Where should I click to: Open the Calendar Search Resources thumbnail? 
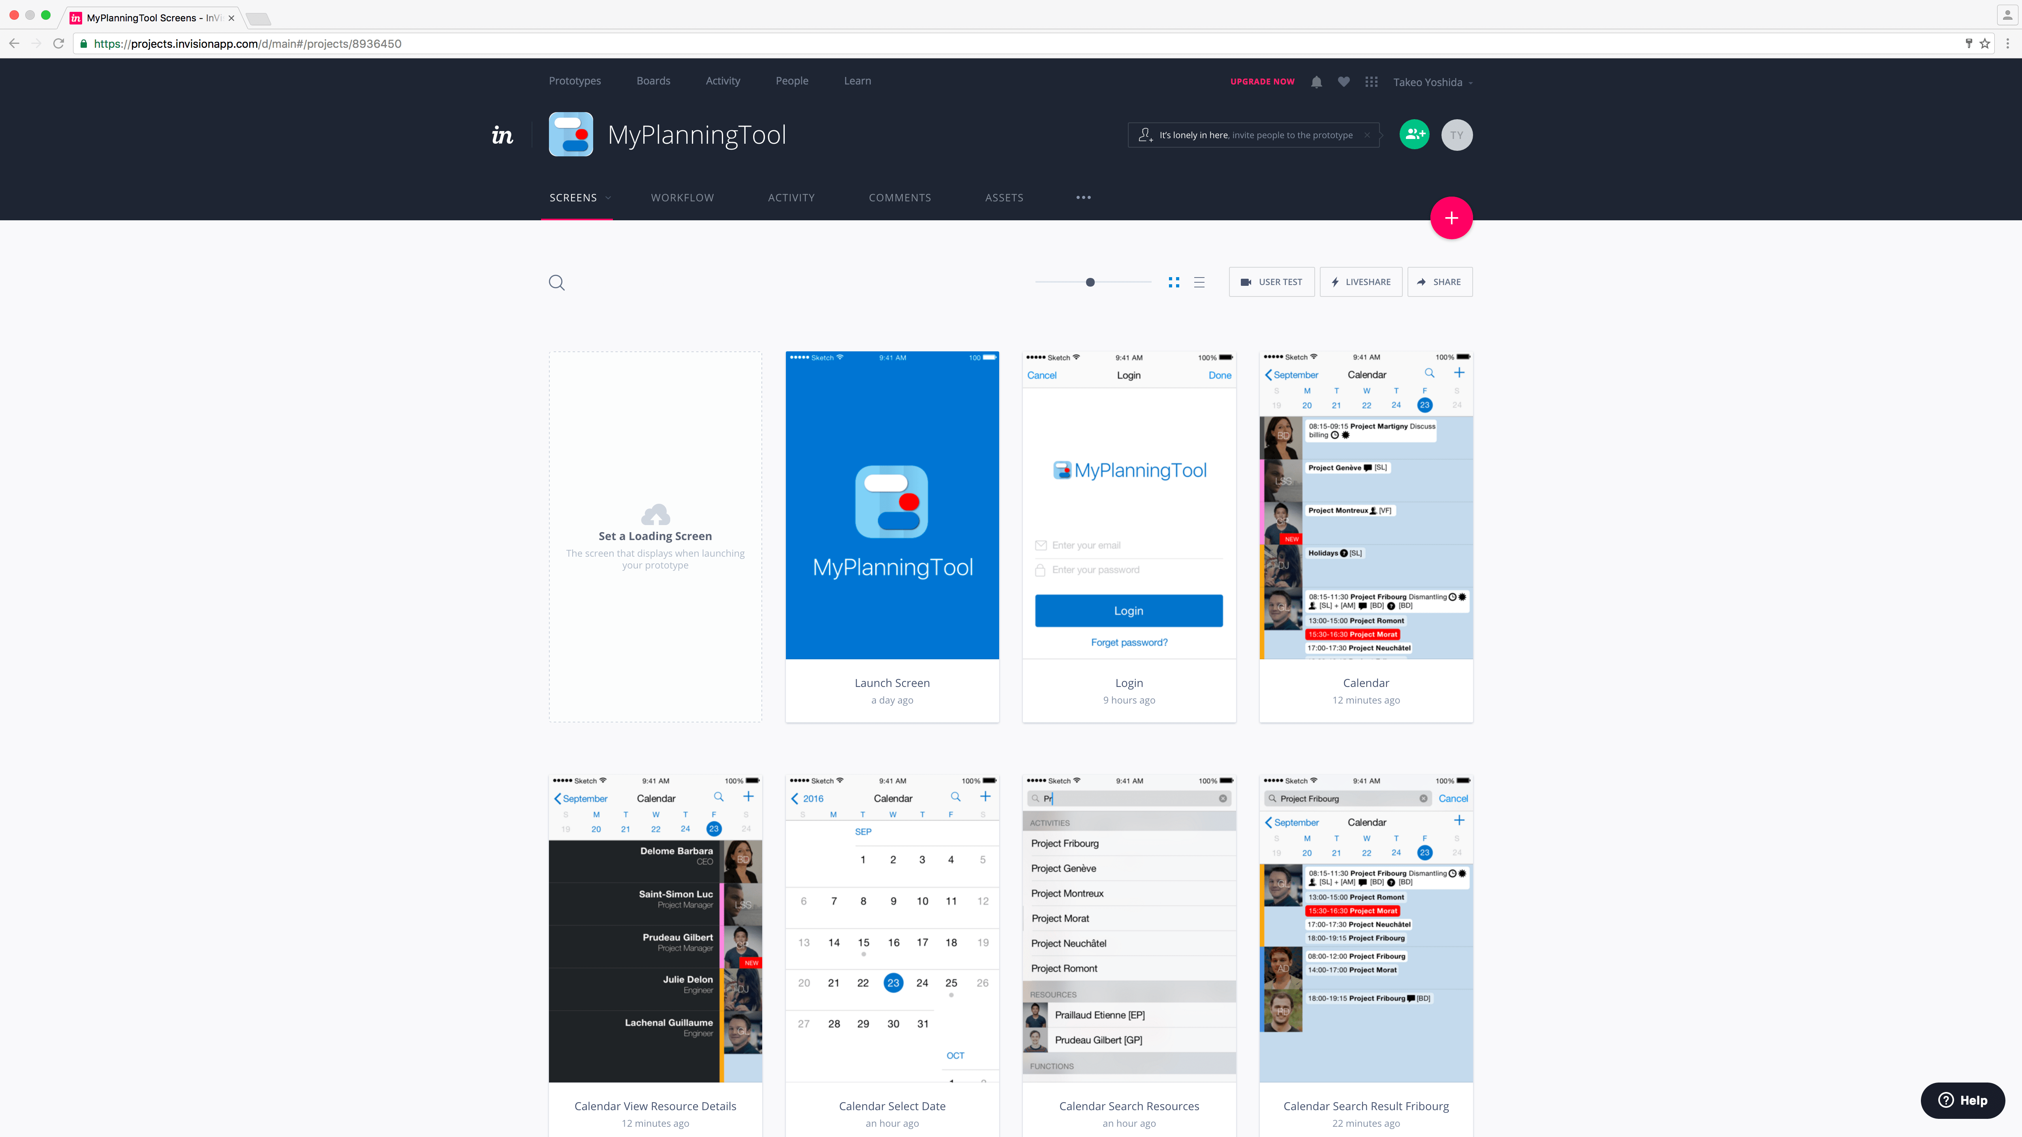tap(1129, 929)
